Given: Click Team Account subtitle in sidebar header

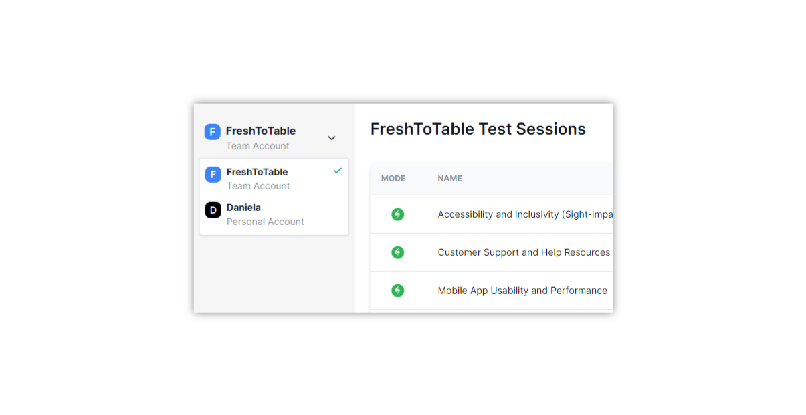Looking at the screenshot, I should [x=258, y=146].
